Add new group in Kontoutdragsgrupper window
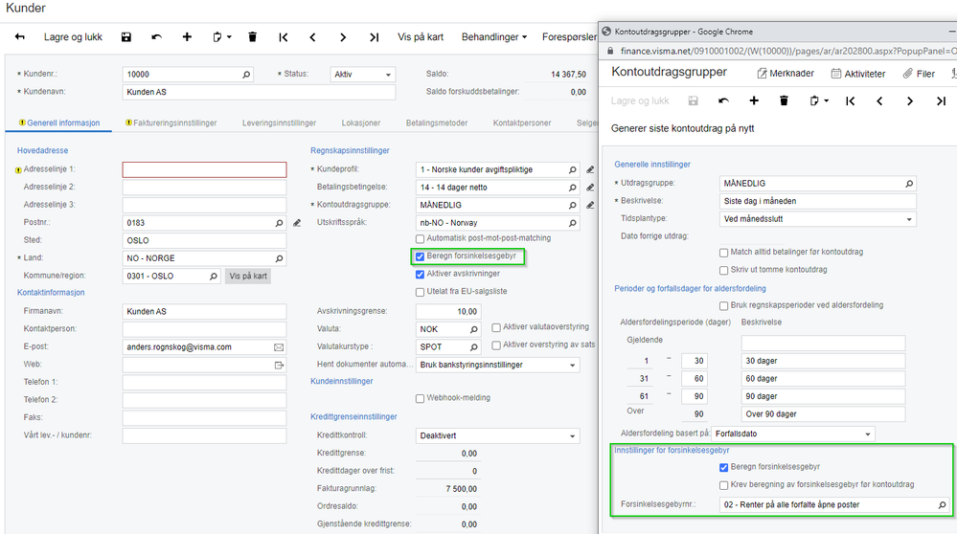Screen dimensions: 957x534 [x=754, y=101]
